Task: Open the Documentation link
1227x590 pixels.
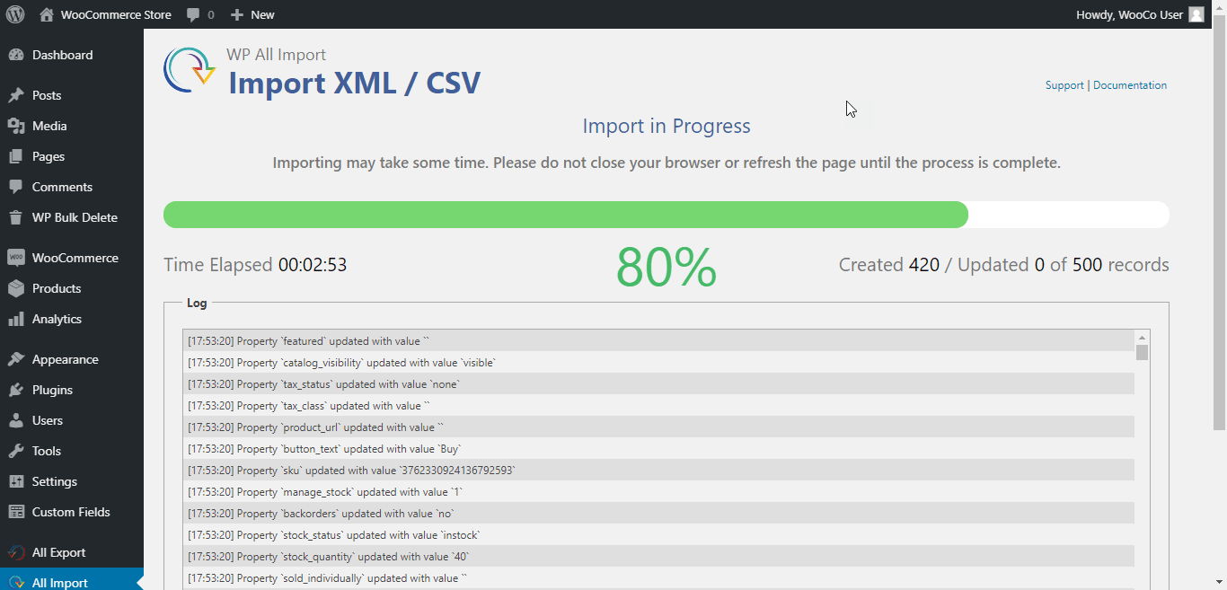Action: point(1130,85)
